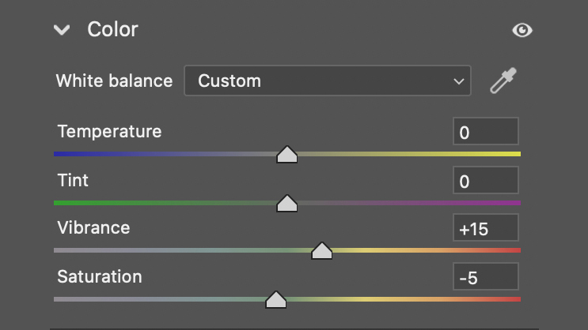Click the magenta end of Tint track
This screenshot has height=330, width=588.
pyautogui.click(x=514, y=203)
